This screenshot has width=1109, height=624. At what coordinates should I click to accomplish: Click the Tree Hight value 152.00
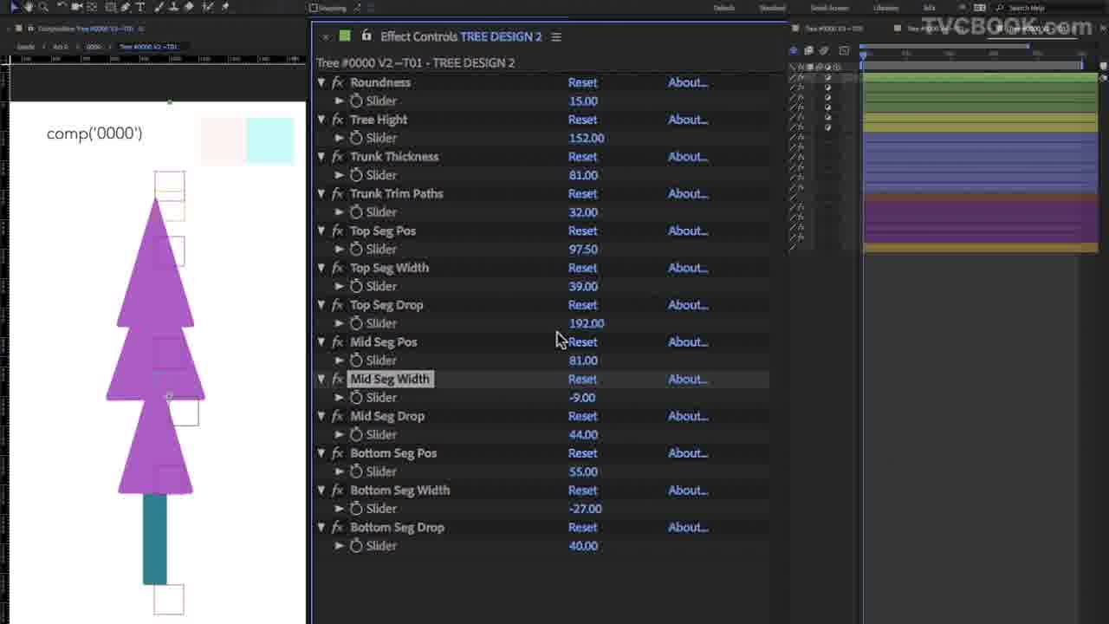[587, 139]
